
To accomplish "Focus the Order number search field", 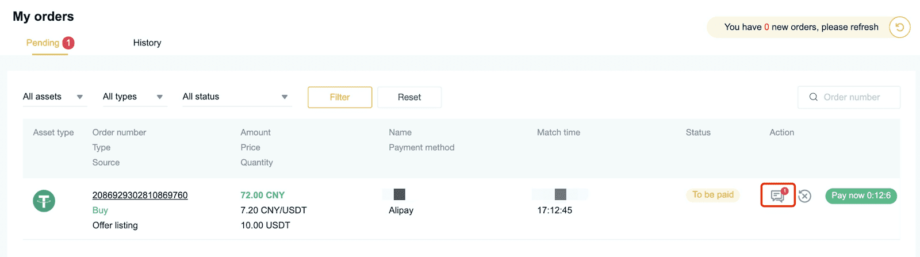I will (x=849, y=97).
